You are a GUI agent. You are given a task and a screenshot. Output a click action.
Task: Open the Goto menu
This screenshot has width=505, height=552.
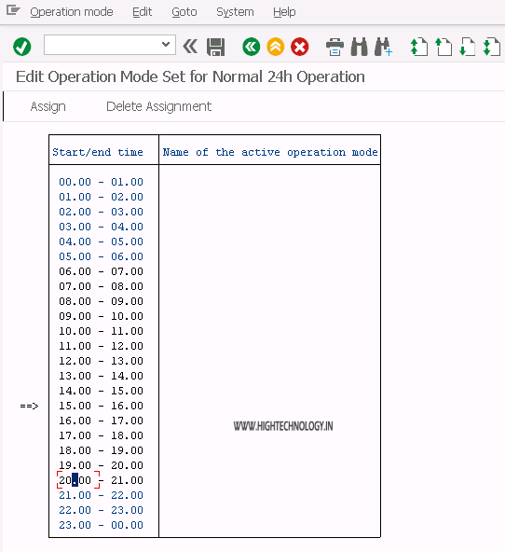(184, 12)
